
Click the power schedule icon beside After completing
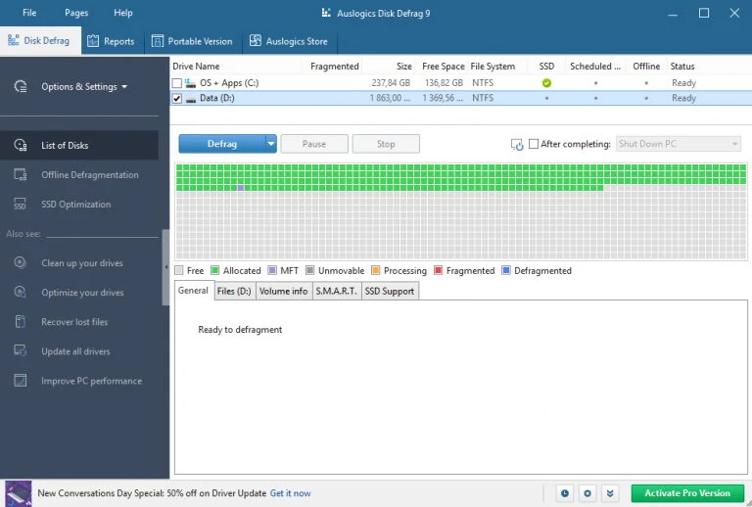tap(517, 144)
